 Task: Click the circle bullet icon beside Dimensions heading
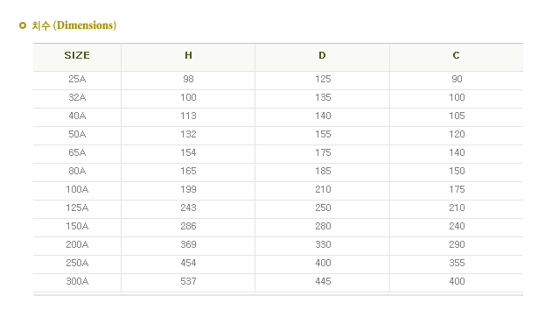tap(23, 25)
